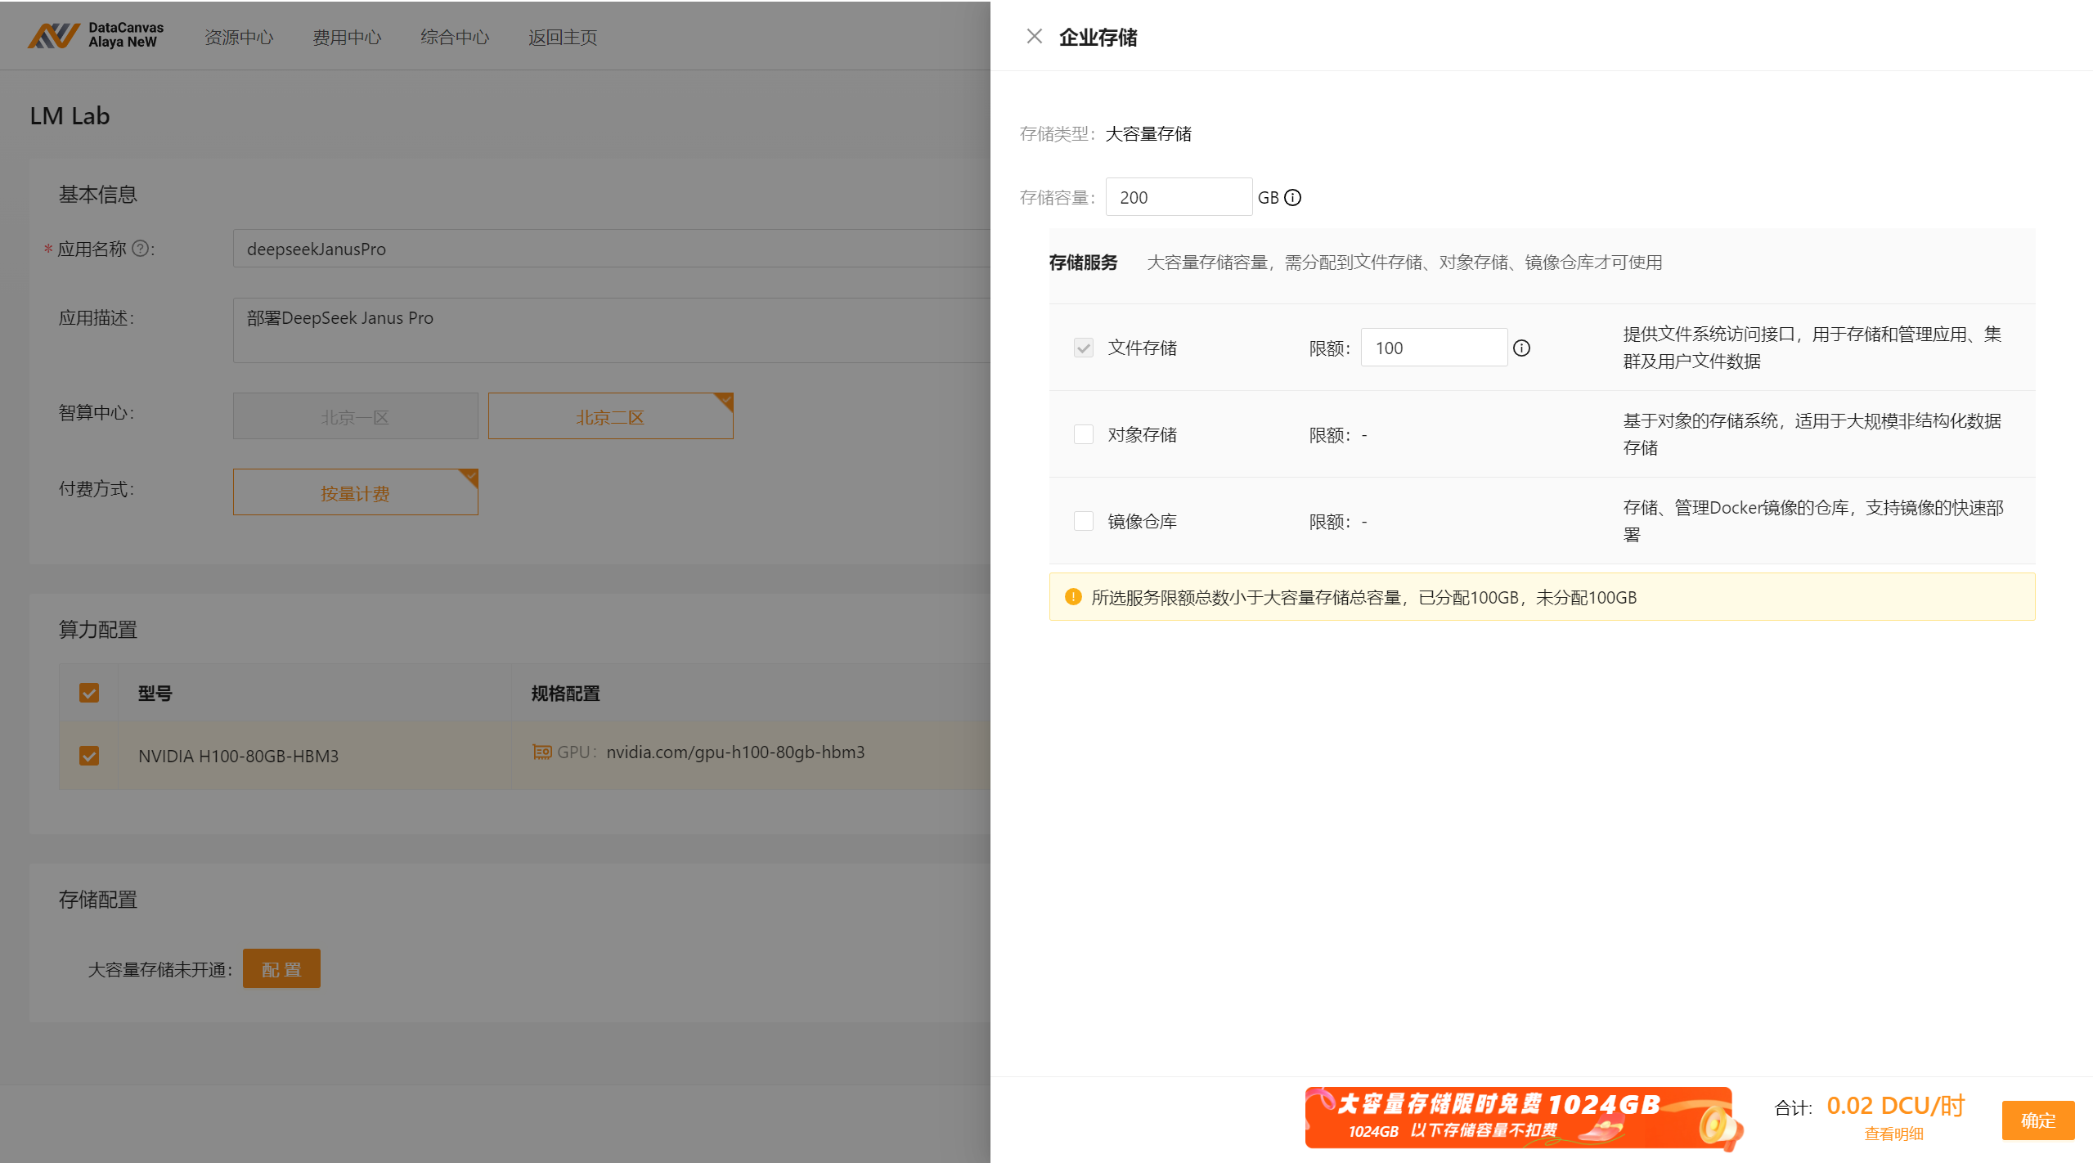Image resolution: width=2093 pixels, height=1163 pixels.
Task: Click the 存储容量 input field showing 200
Action: click(1178, 197)
